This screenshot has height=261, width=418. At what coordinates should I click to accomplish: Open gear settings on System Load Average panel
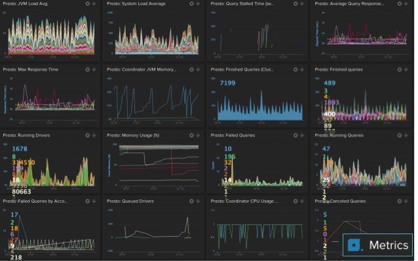(191, 4)
